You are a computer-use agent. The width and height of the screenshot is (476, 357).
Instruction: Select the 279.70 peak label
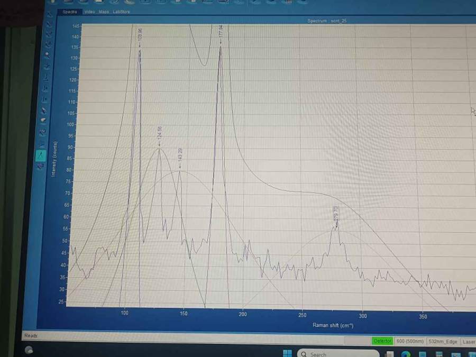(x=336, y=214)
